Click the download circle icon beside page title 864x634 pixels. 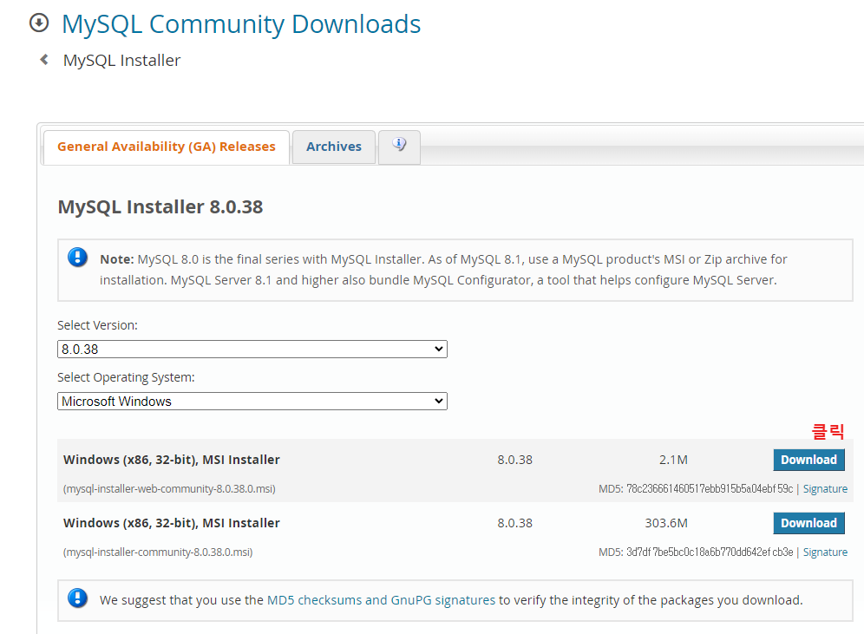point(39,23)
